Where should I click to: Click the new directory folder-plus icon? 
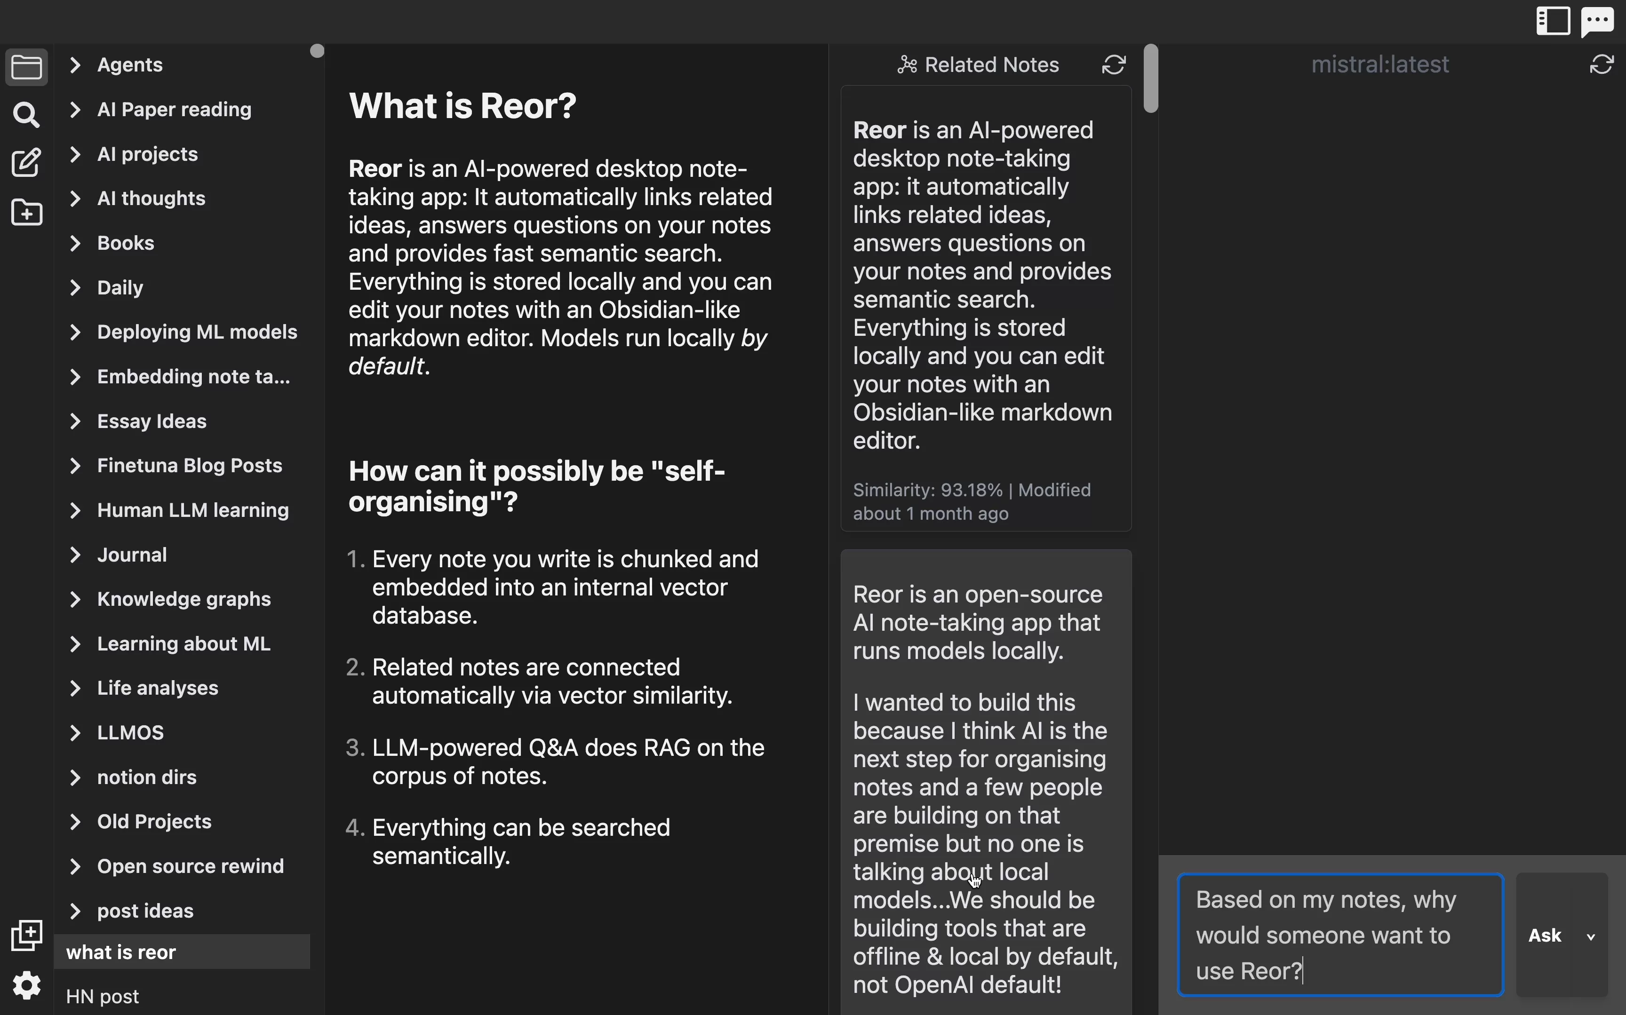pyautogui.click(x=26, y=213)
